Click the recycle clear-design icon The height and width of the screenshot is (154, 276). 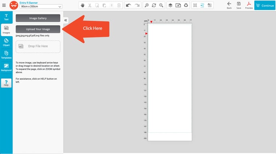186,6
